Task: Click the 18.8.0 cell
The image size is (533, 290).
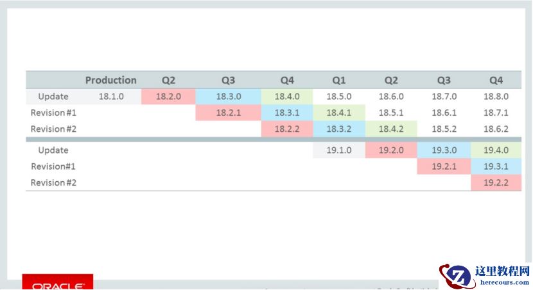Action: [496, 97]
